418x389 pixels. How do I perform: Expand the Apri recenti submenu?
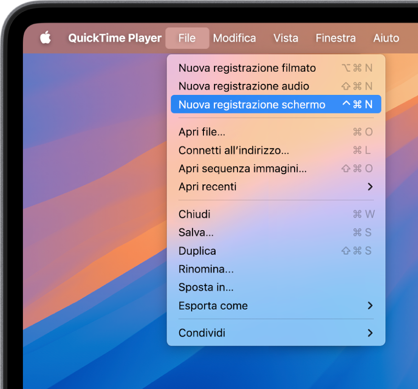276,187
